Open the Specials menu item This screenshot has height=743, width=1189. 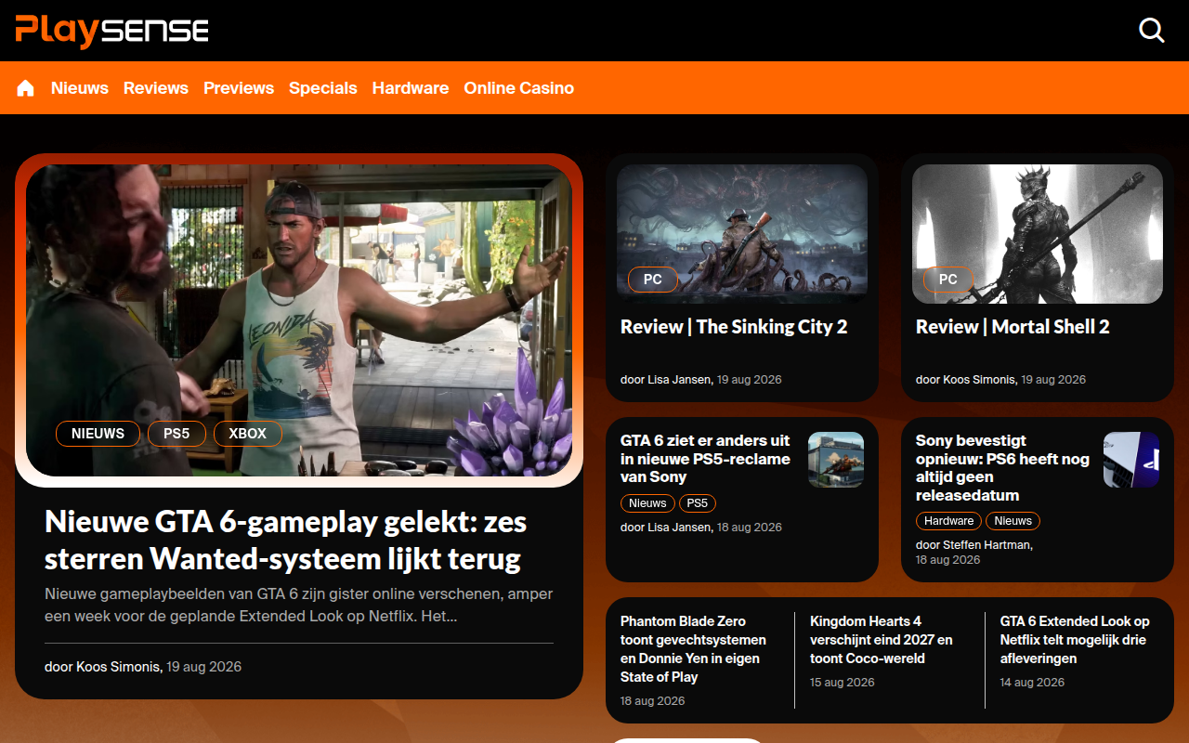pyautogui.click(x=323, y=88)
